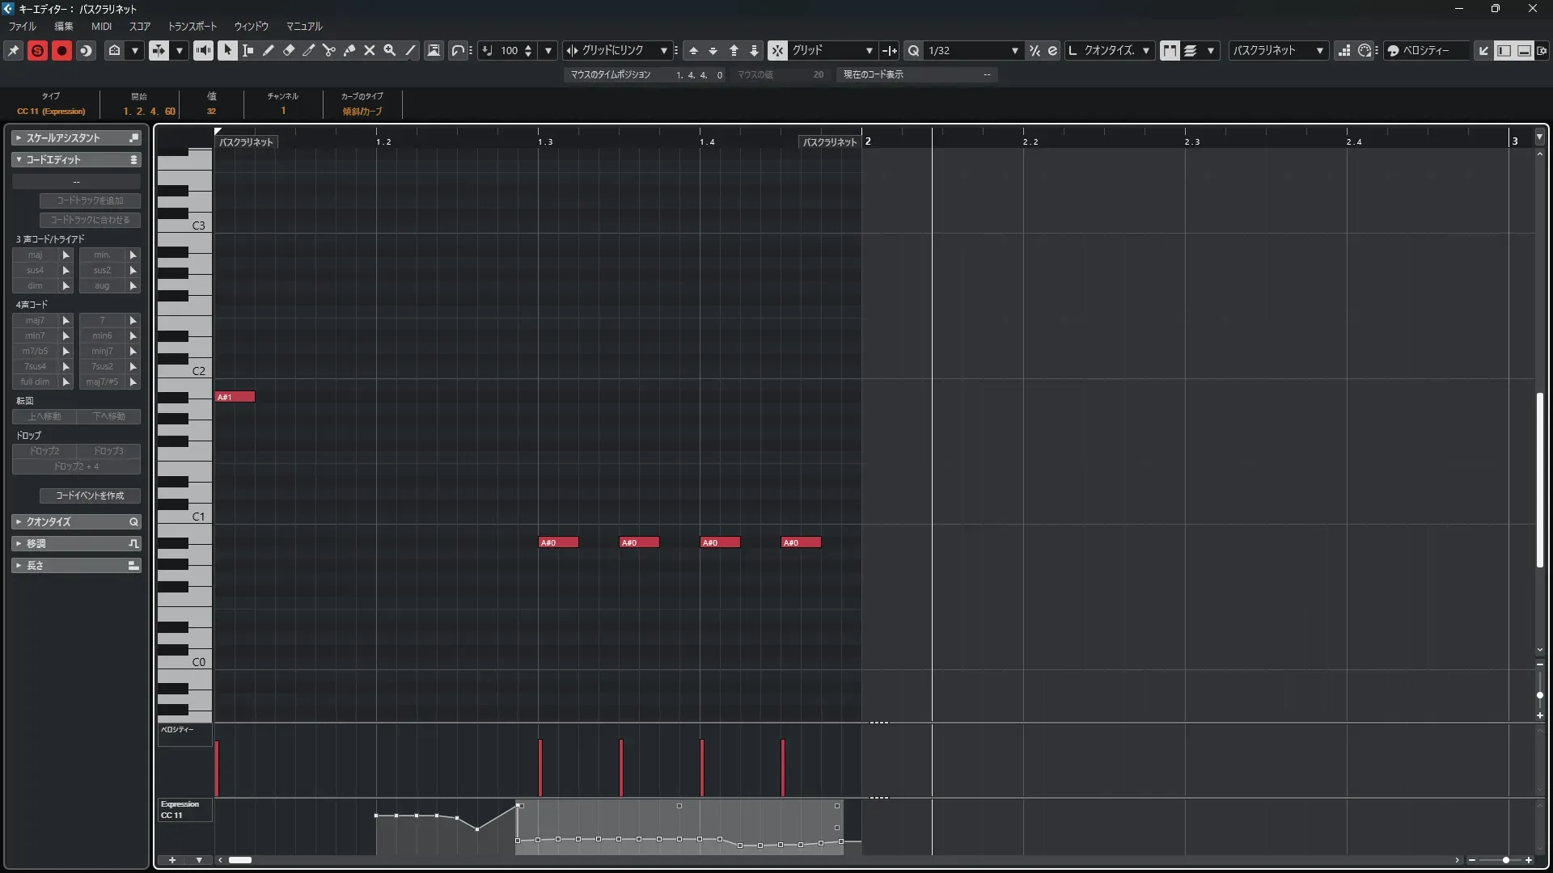This screenshot has width=1553, height=873.
Task: Click the コードイベントを作成 button
Action: click(90, 496)
